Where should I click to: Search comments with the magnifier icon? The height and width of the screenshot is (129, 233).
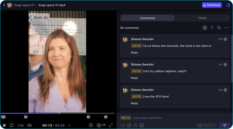coord(219,28)
